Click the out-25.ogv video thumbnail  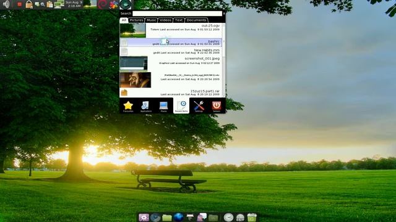click(x=132, y=30)
